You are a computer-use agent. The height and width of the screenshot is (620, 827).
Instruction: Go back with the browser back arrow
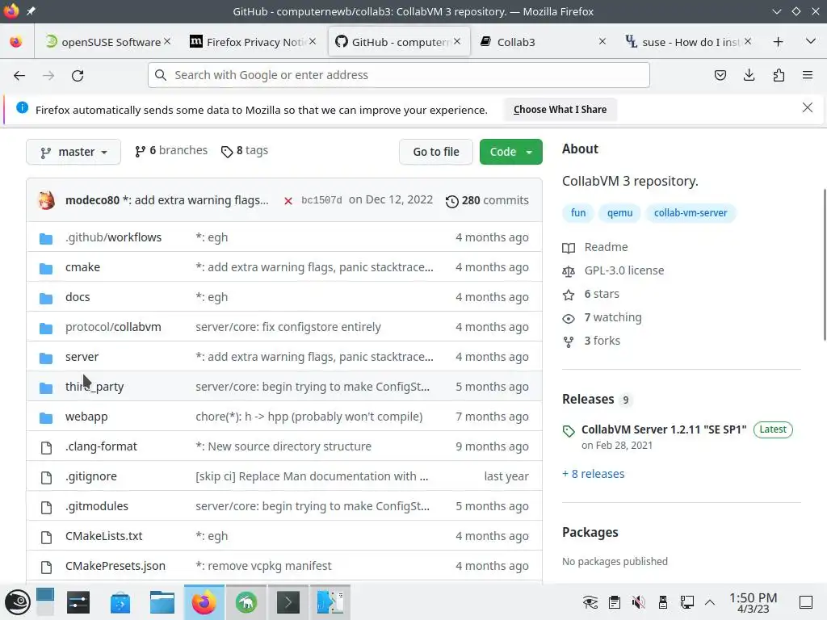[x=19, y=75]
